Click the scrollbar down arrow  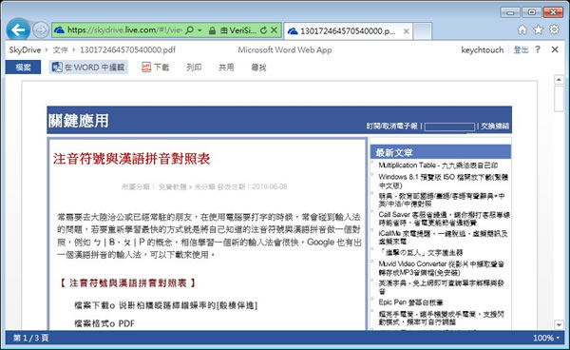click(x=559, y=324)
